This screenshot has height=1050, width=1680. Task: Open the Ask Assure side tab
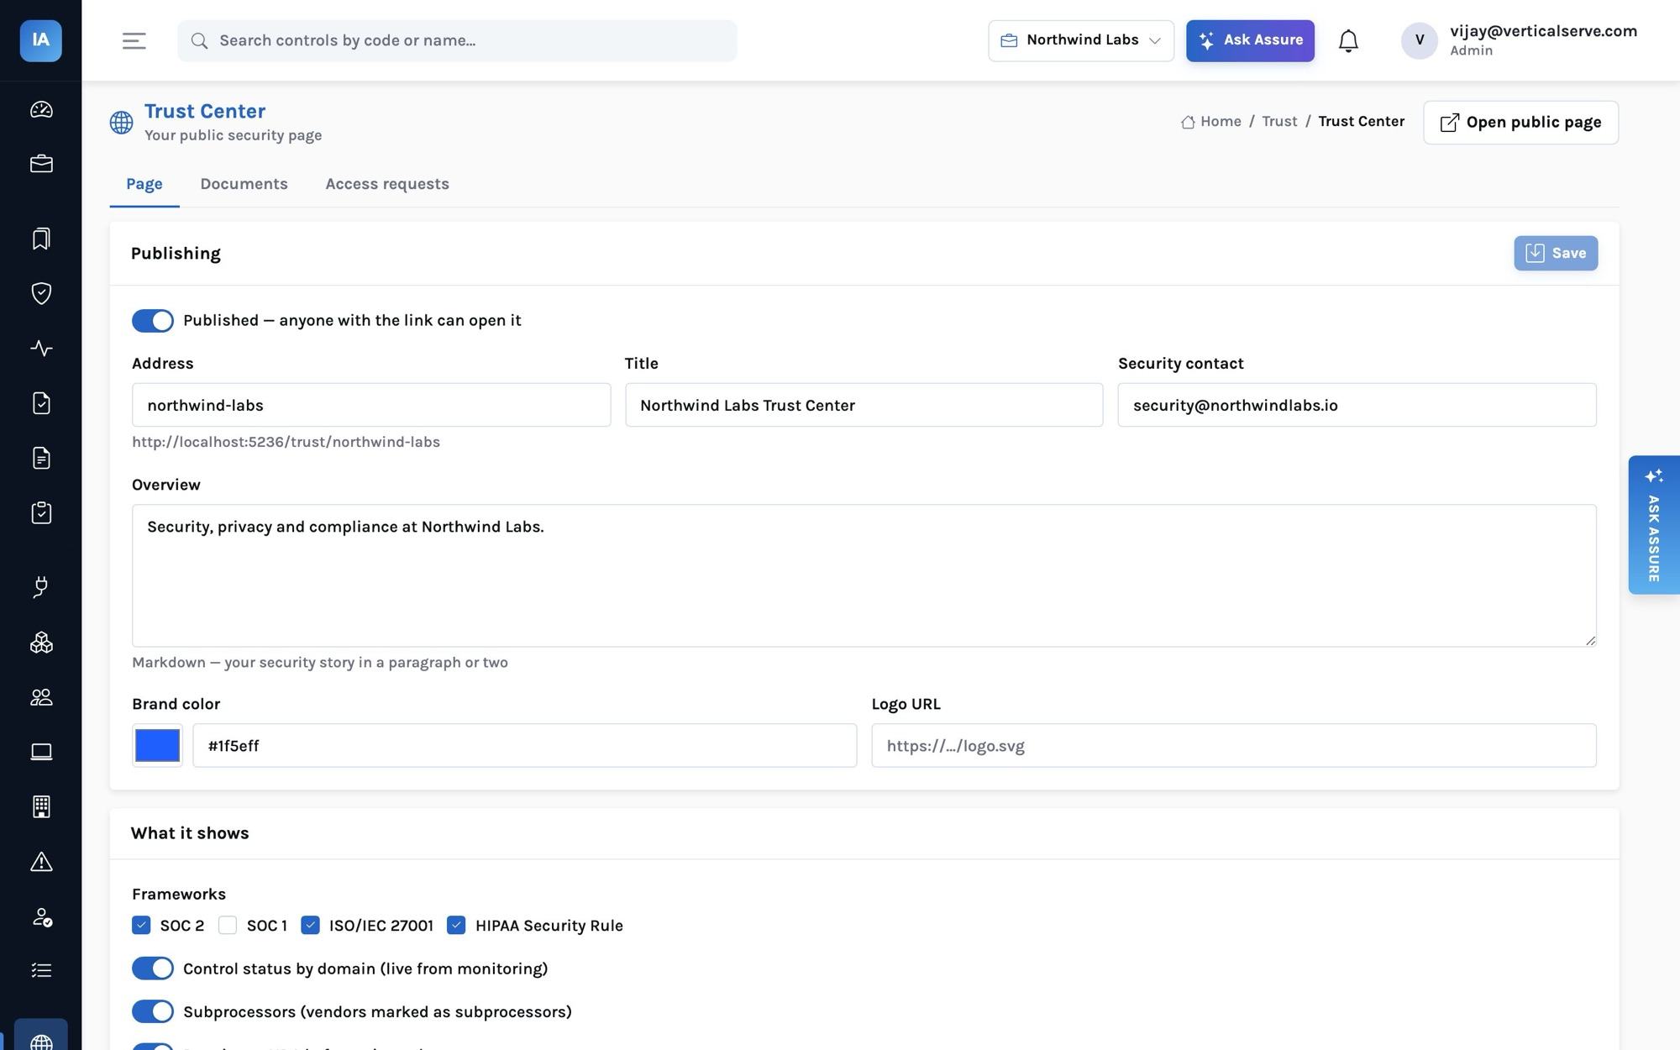click(1653, 525)
